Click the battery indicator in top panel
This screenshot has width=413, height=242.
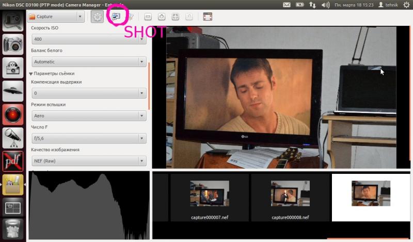(x=300, y=5)
